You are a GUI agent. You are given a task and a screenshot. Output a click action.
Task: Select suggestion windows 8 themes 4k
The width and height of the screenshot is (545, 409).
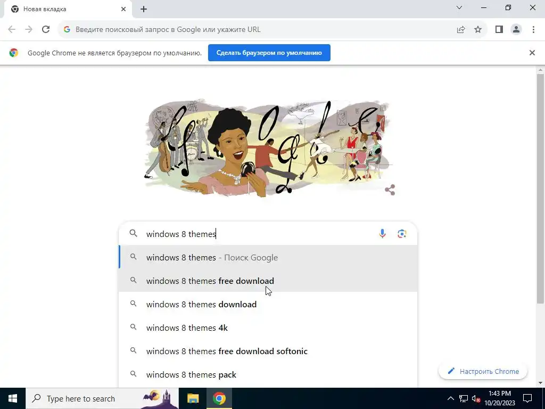pyautogui.click(x=268, y=328)
